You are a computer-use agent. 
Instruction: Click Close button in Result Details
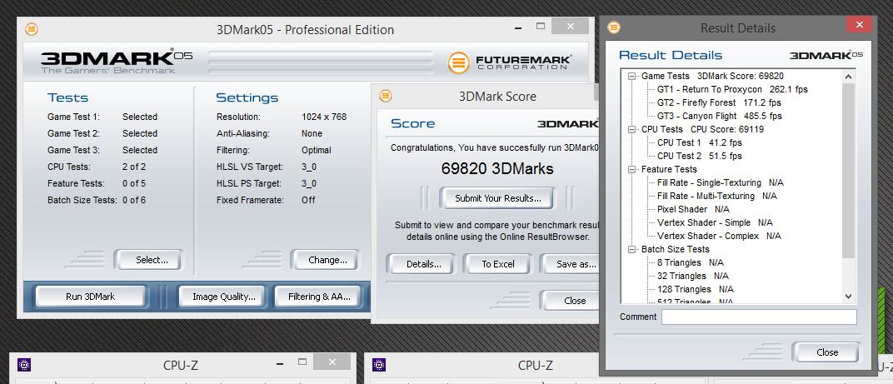[x=826, y=352]
